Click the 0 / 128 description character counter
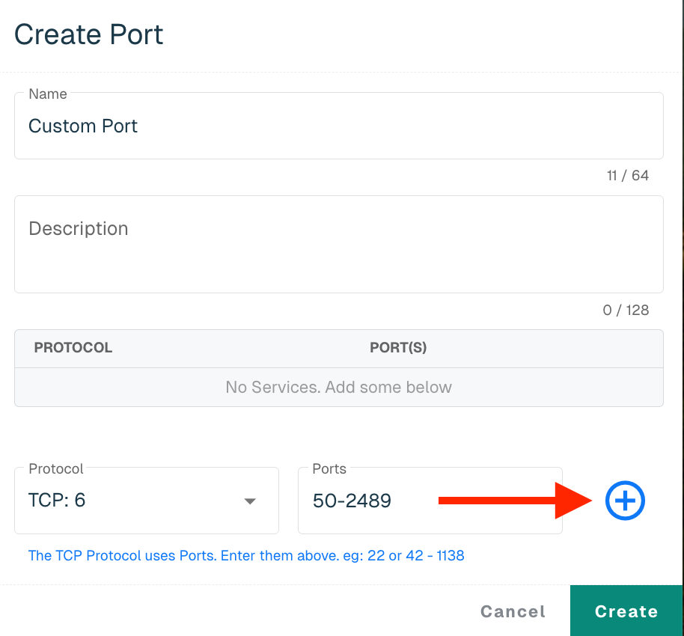This screenshot has width=684, height=636. [626, 311]
